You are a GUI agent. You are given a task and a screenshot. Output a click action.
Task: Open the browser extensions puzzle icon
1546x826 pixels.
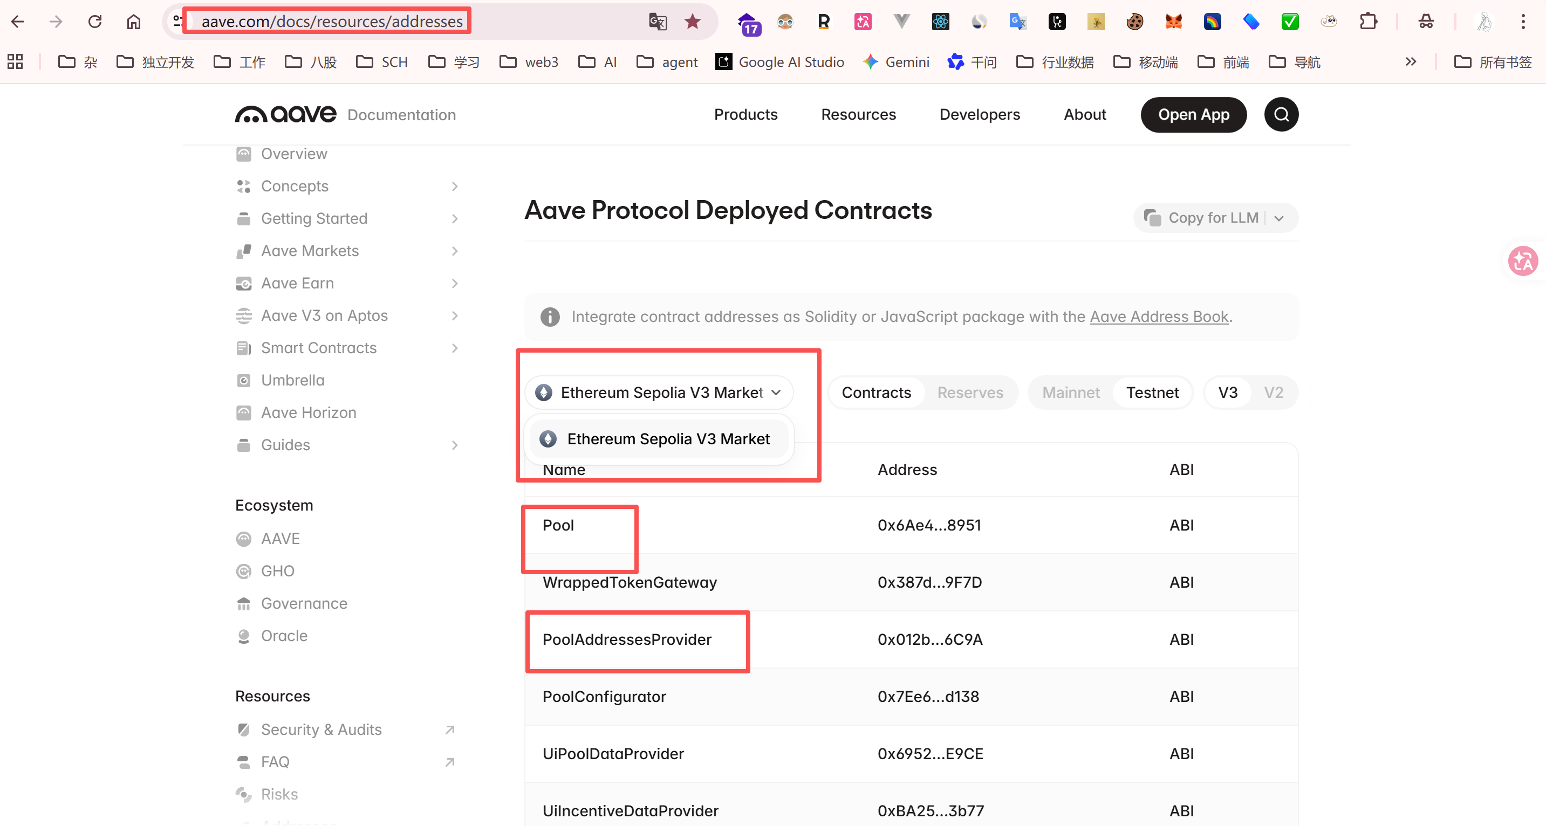coord(1368,22)
